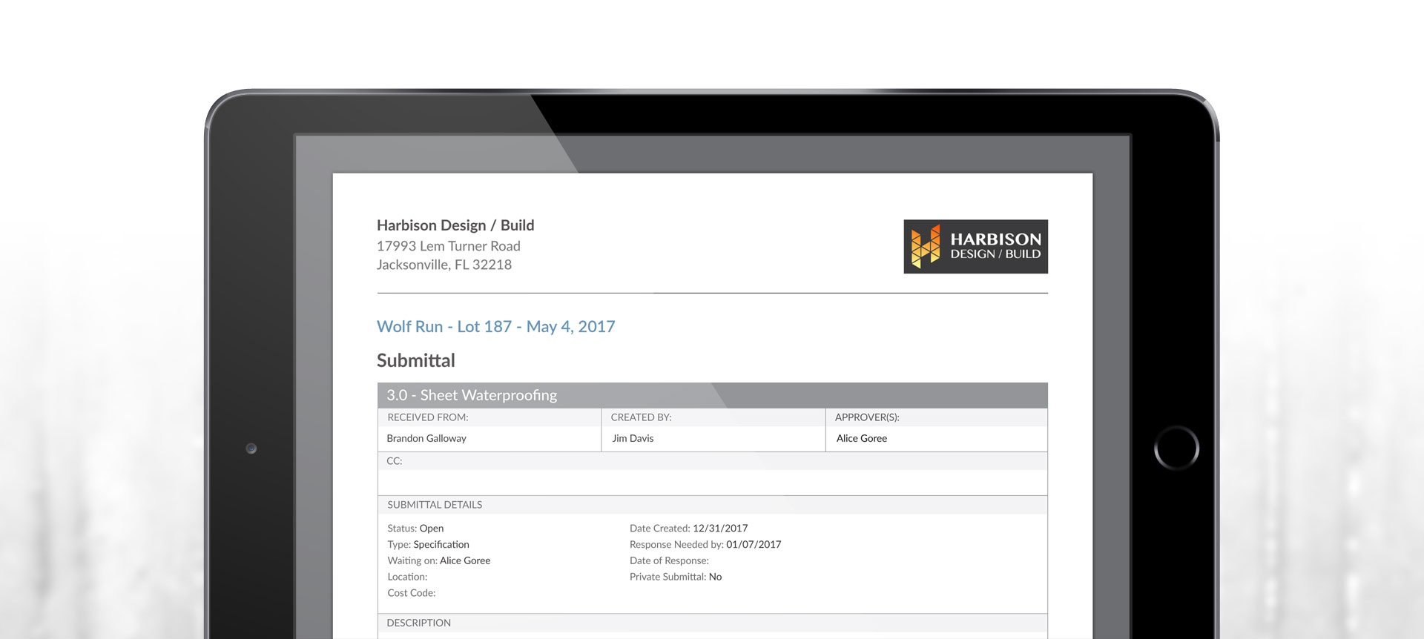This screenshot has height=639, width=1424.
Task: Click the 17993 Lem Turner Road address
Action: [x=449, y=246]
